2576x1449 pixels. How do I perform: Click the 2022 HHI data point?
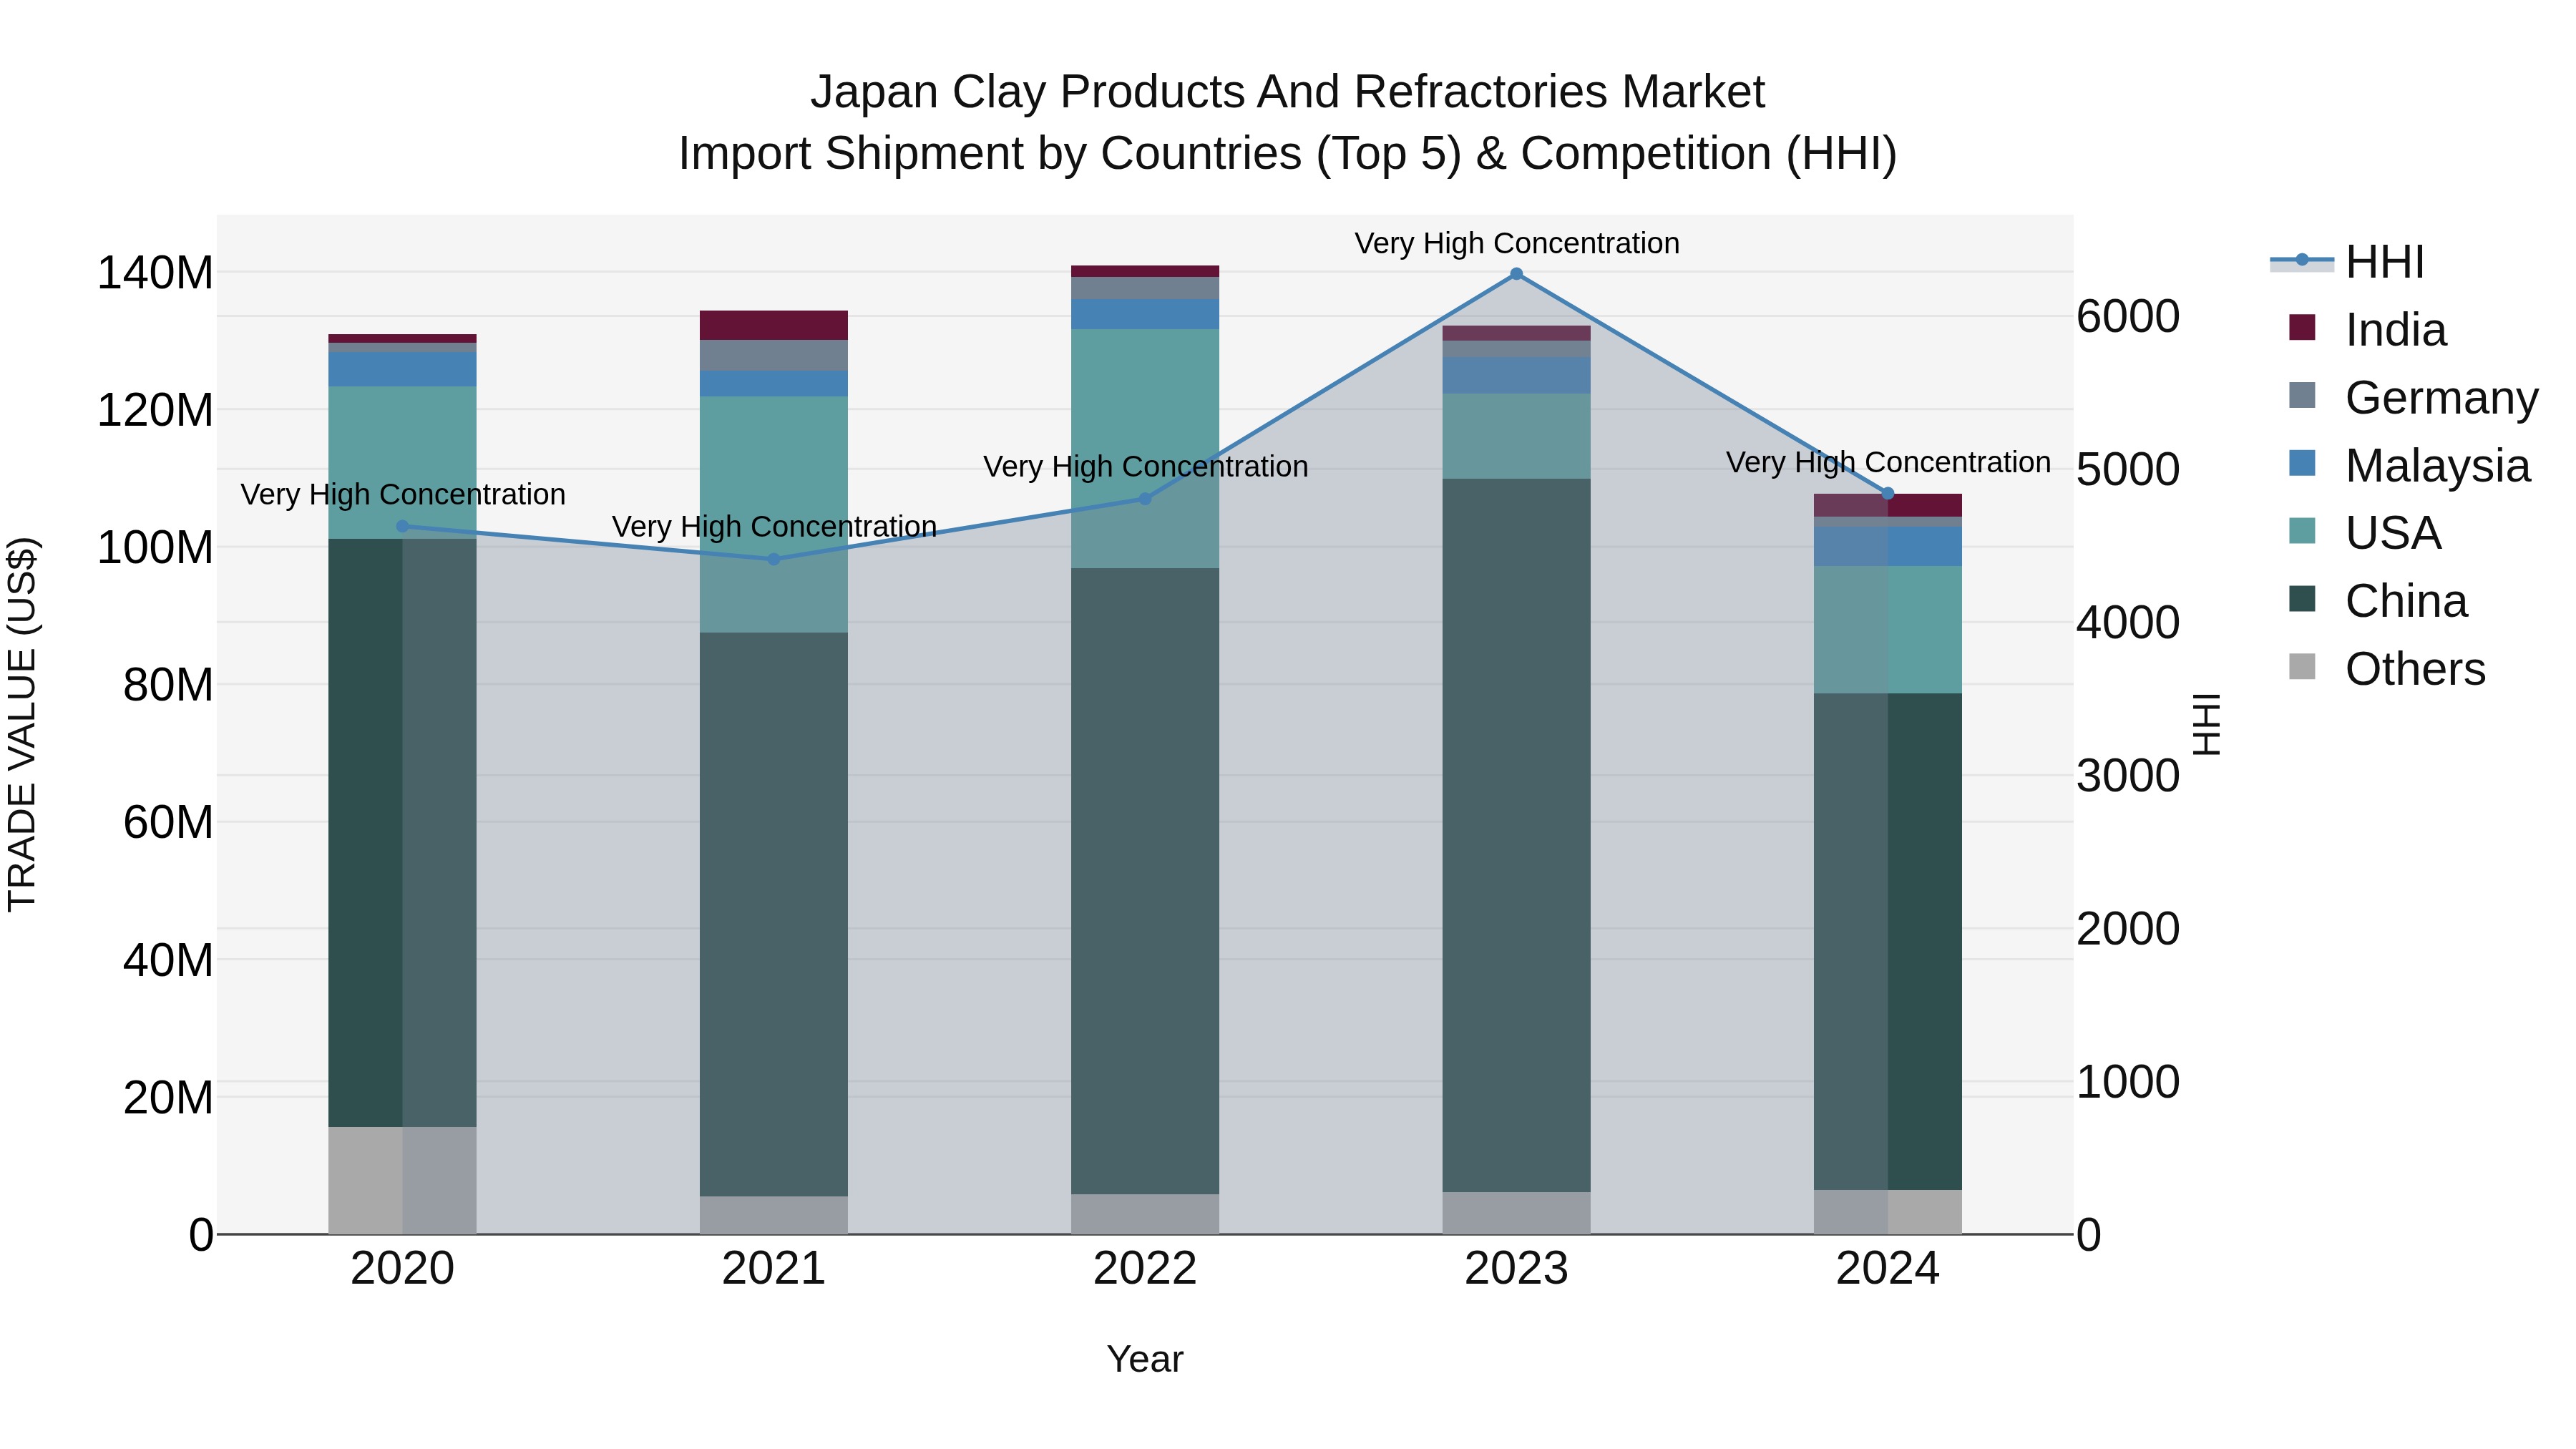[1145, 499]
